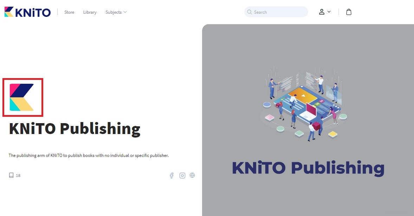
Task: Visit the publisher website via globe icon
Action: [x=192, y=175]
